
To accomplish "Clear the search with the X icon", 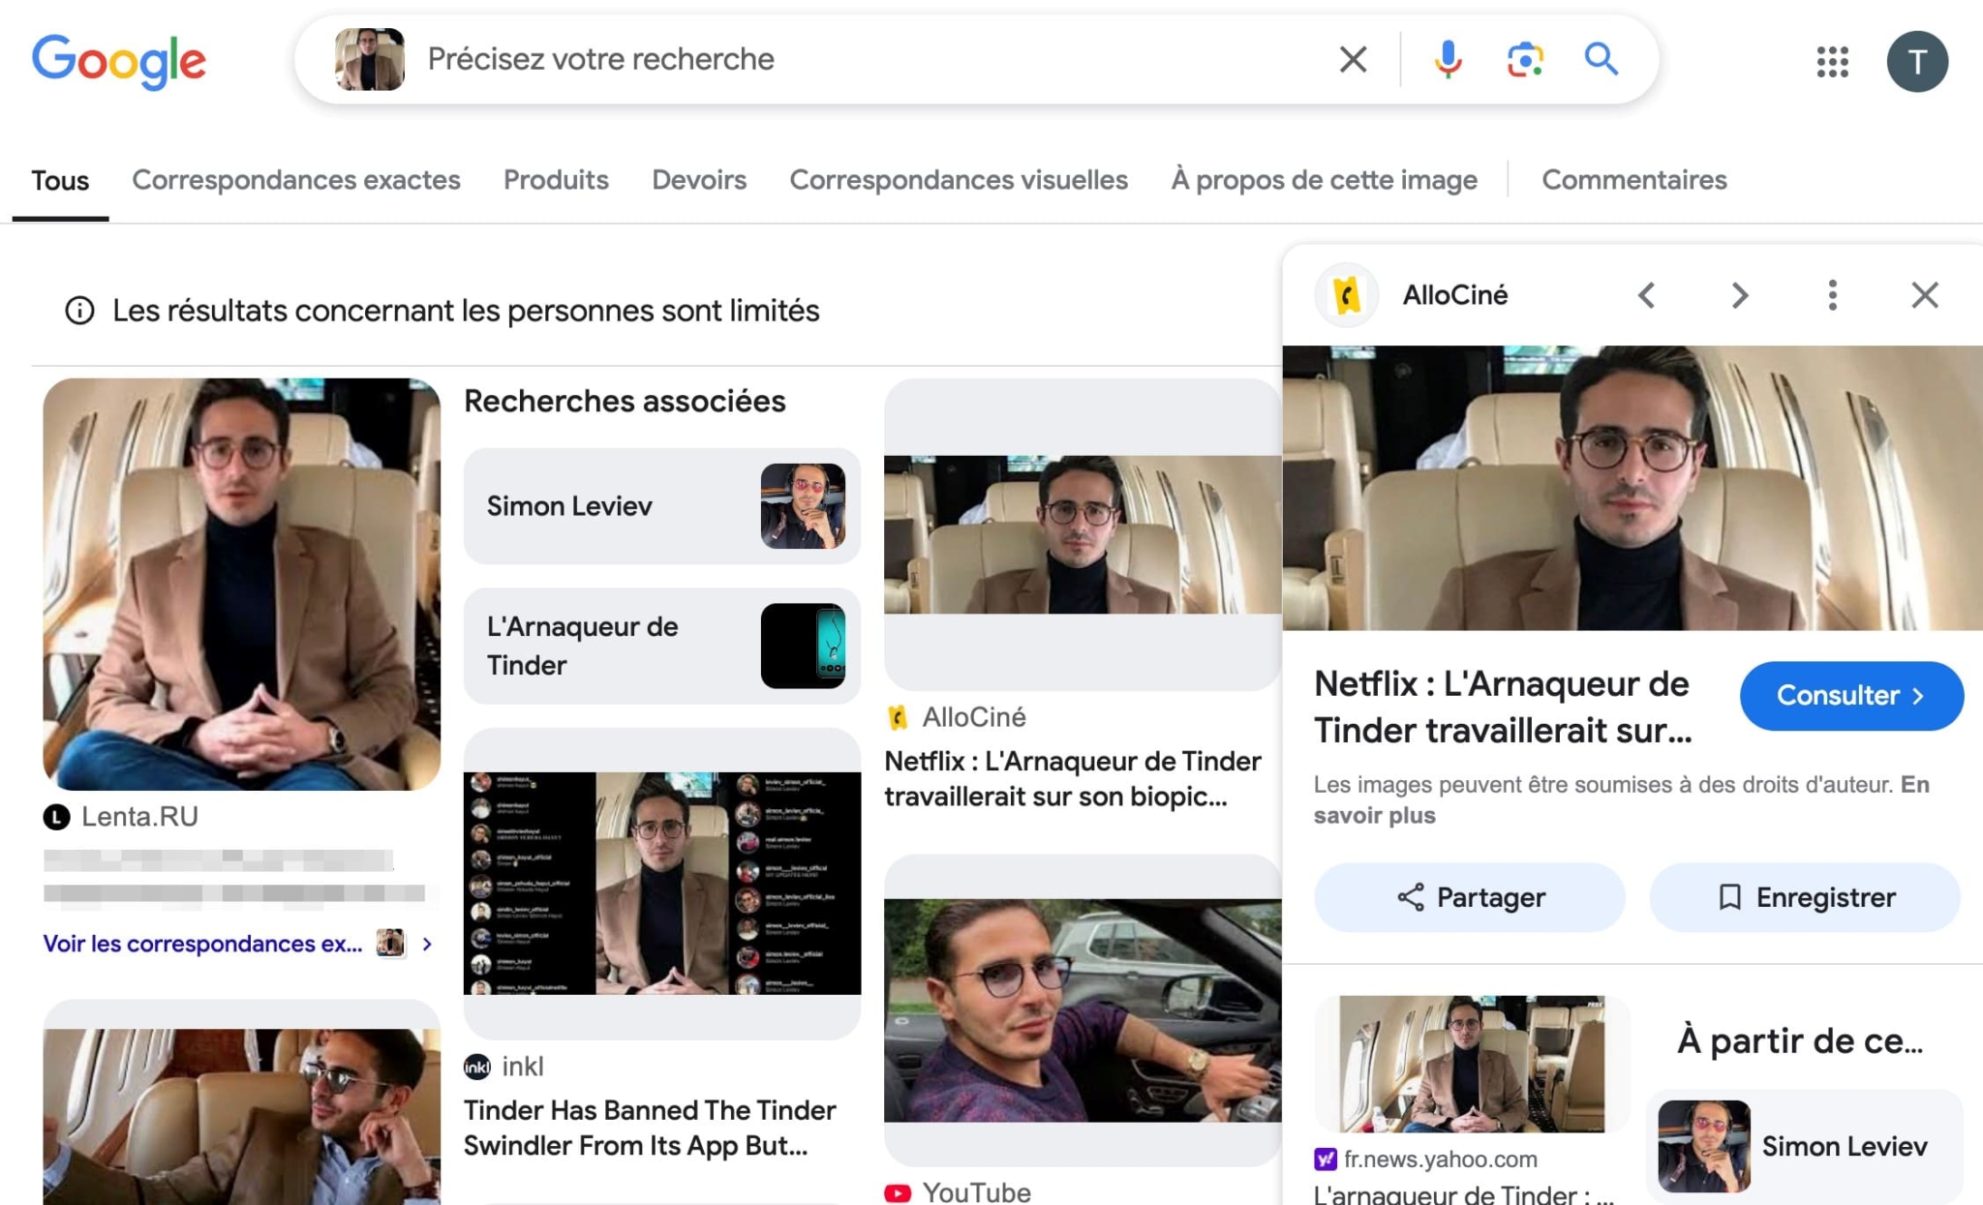I will tap(1353, 59).
